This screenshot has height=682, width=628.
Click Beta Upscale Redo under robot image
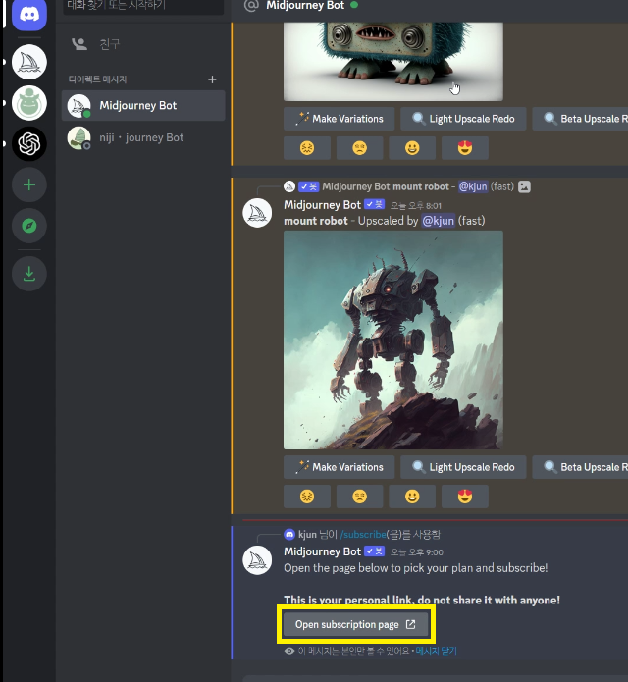coord(580,467)
